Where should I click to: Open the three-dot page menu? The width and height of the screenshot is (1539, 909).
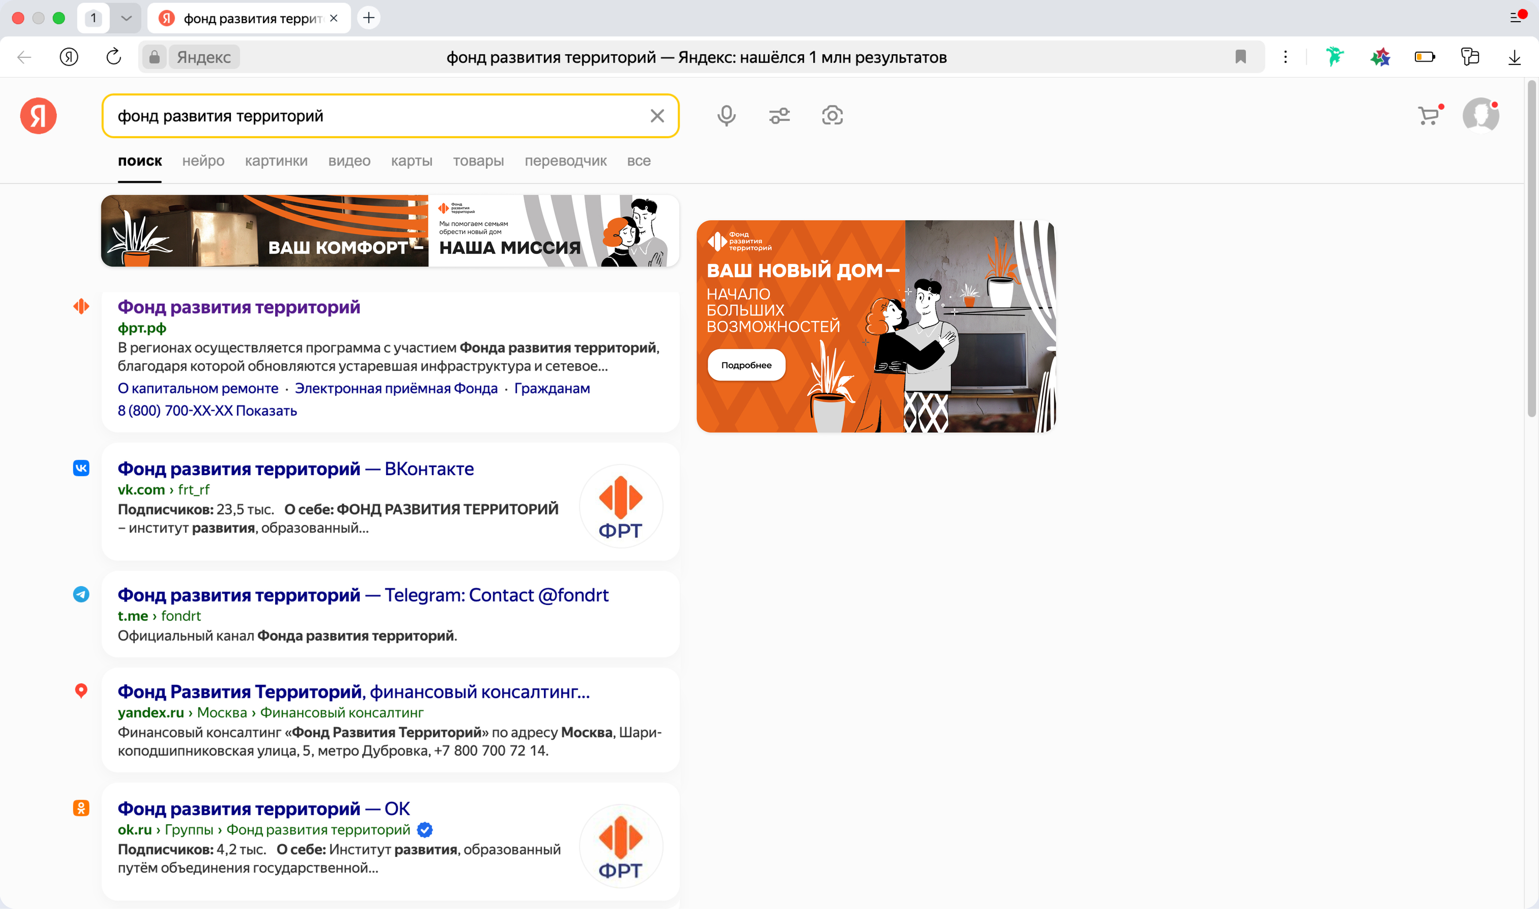(1285, 57)
